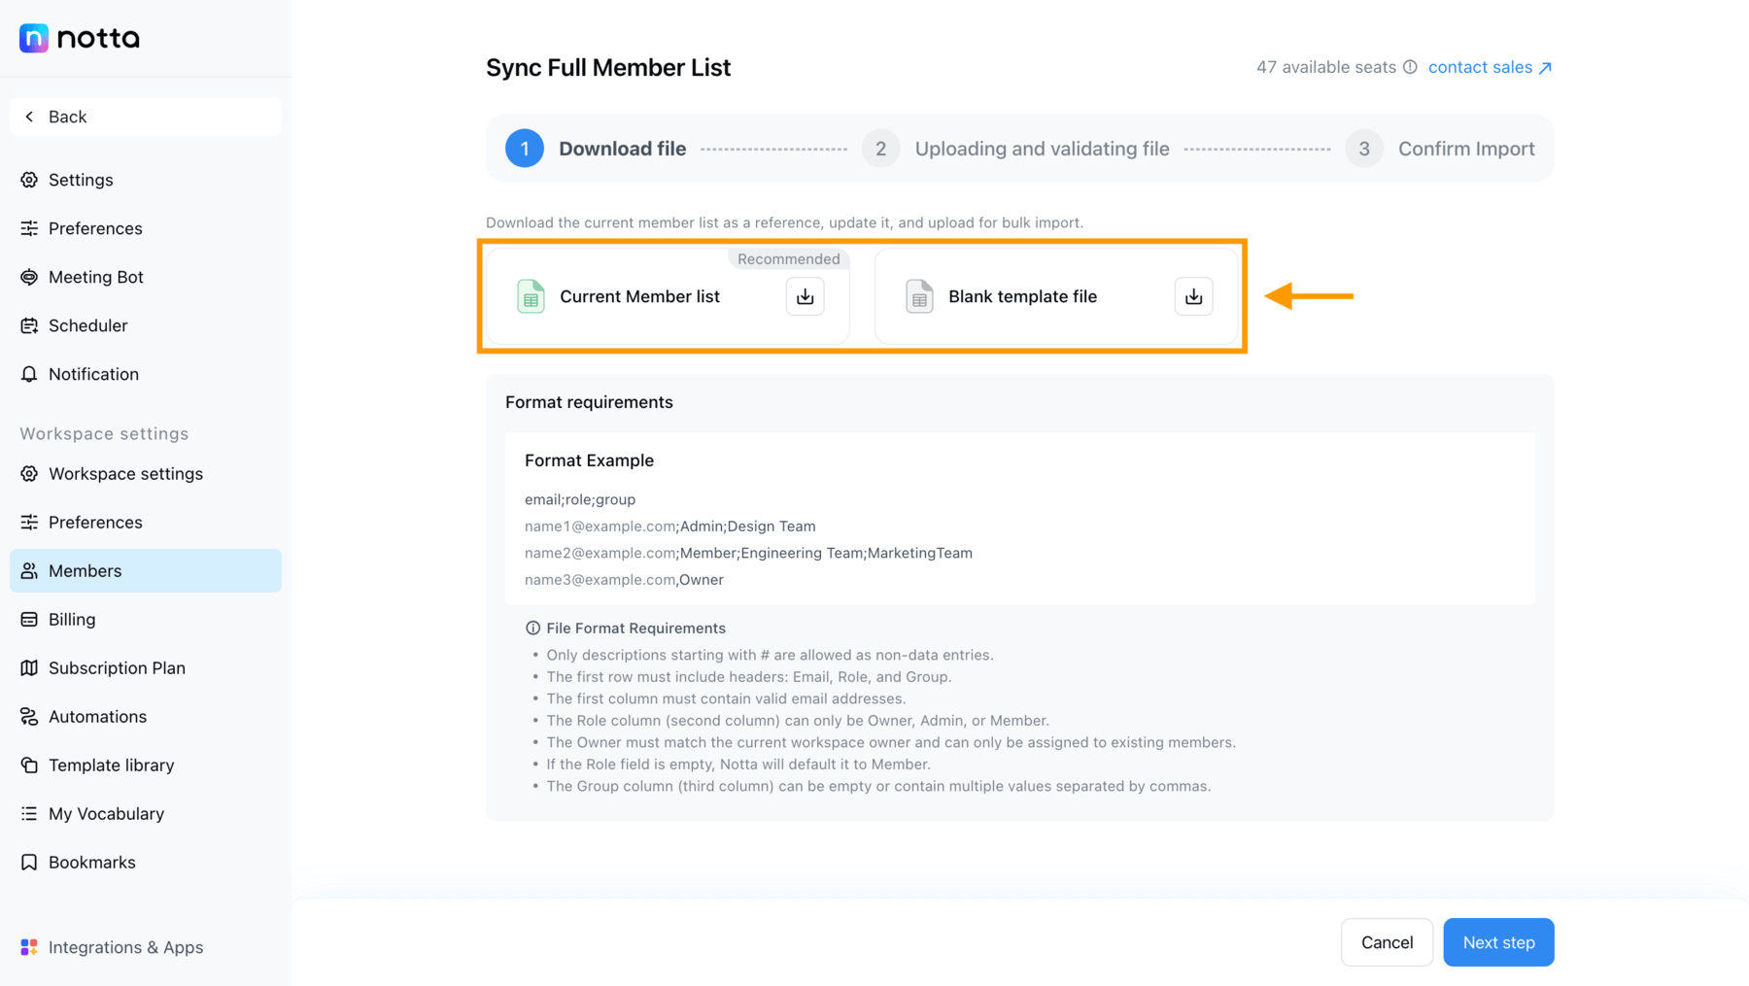Click step 2 Uploading and validating file
The width and height of the screenshot is (1749, 986).
tap(1015, 149)
